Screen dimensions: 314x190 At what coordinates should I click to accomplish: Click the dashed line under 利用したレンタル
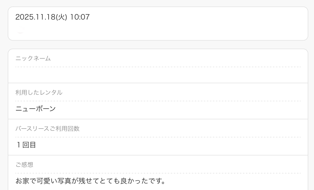click(x=158, y=101)
